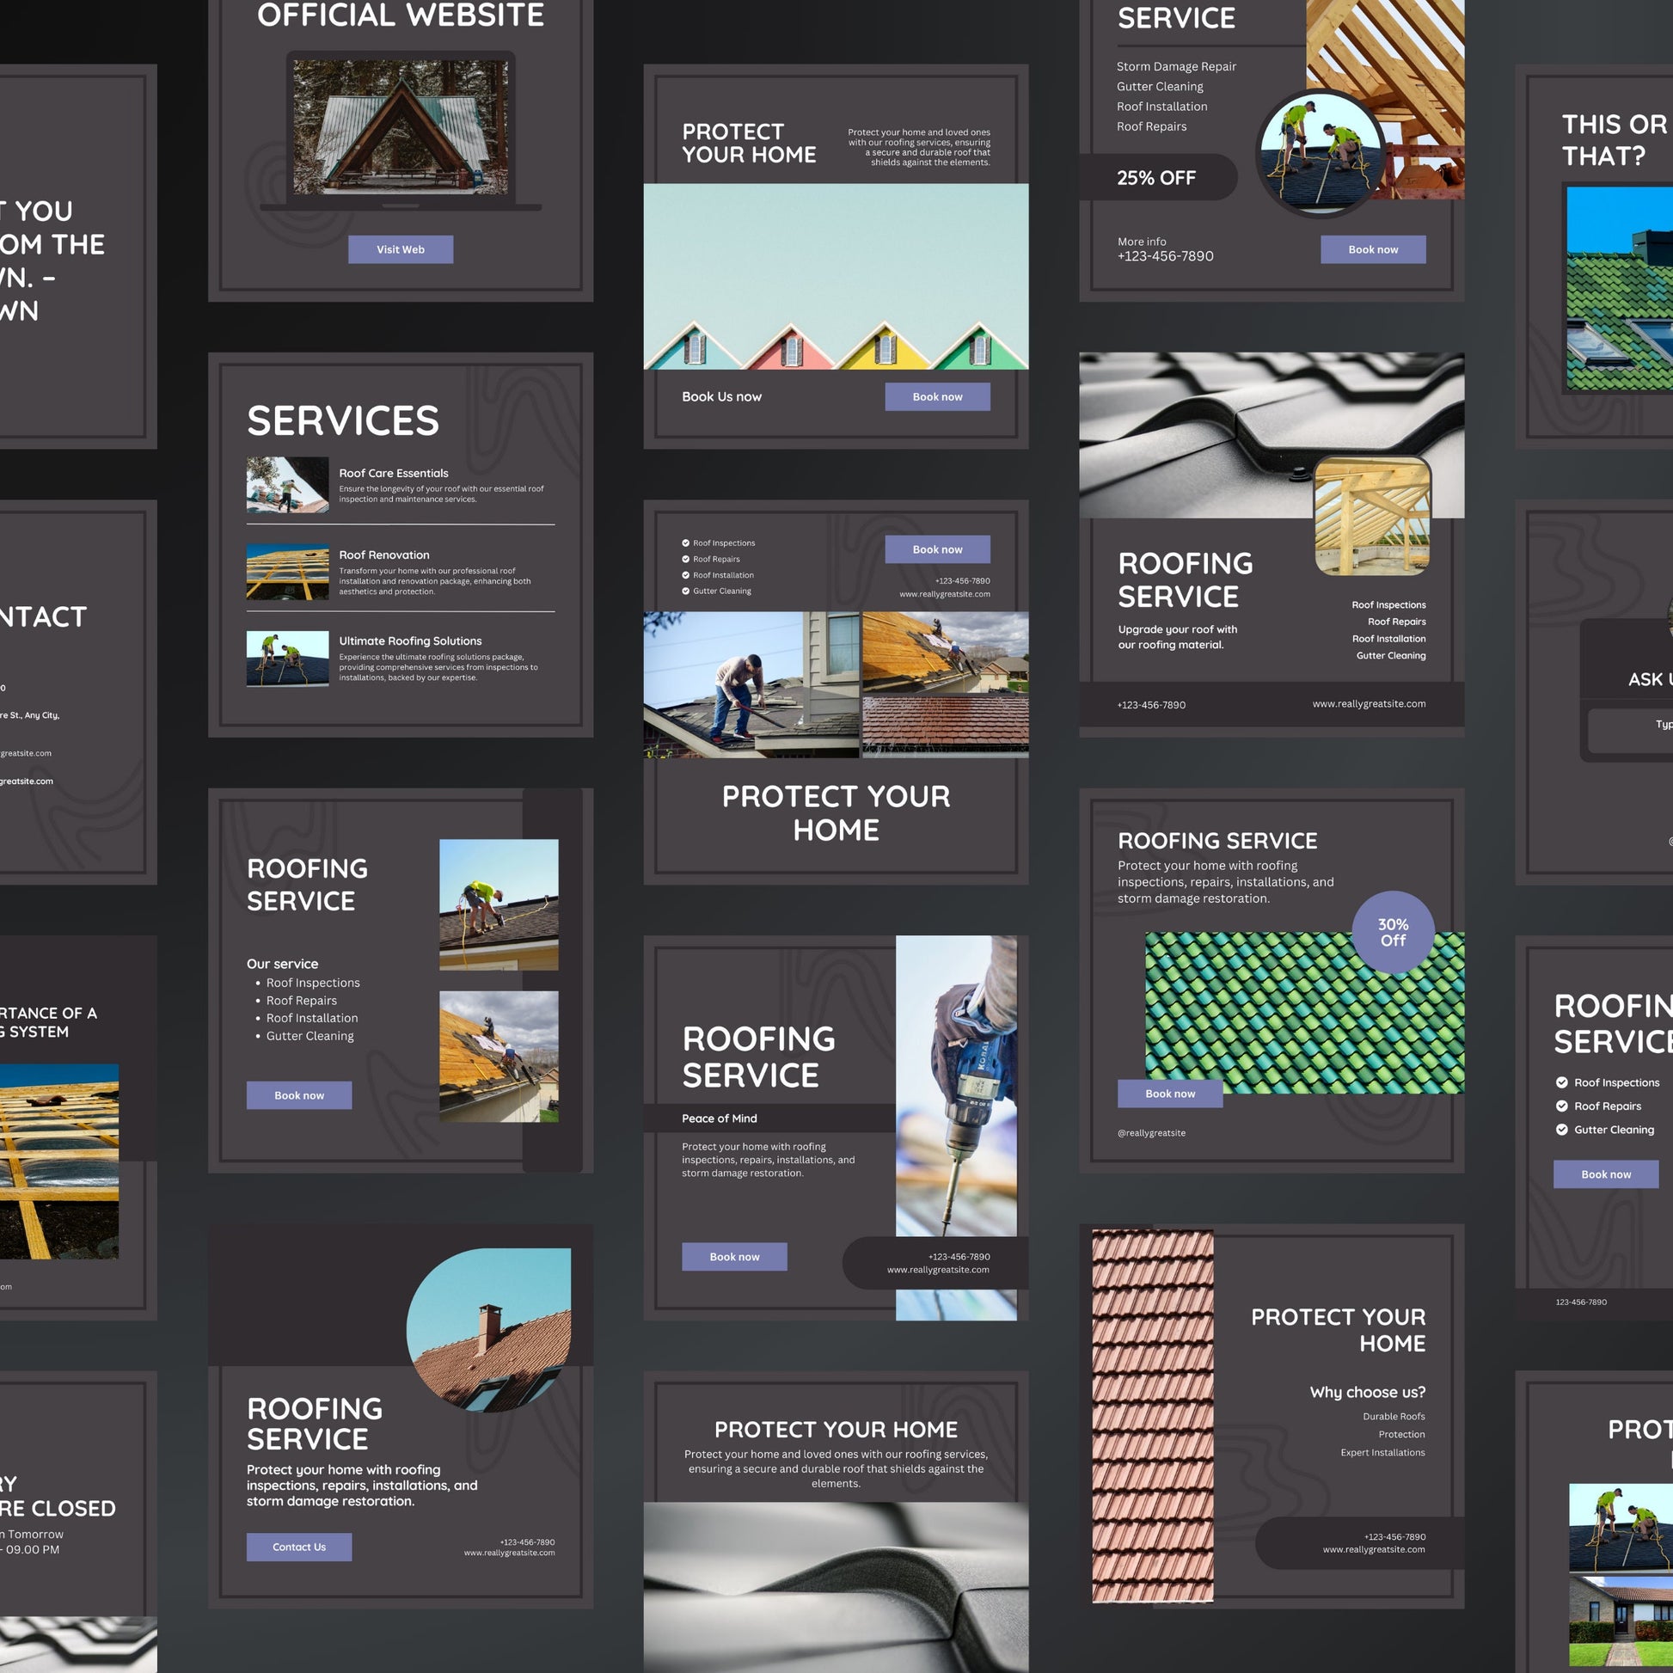Click the "Visit Web" button under the laptop
Screen dimensions: 1673x1673
400,249
